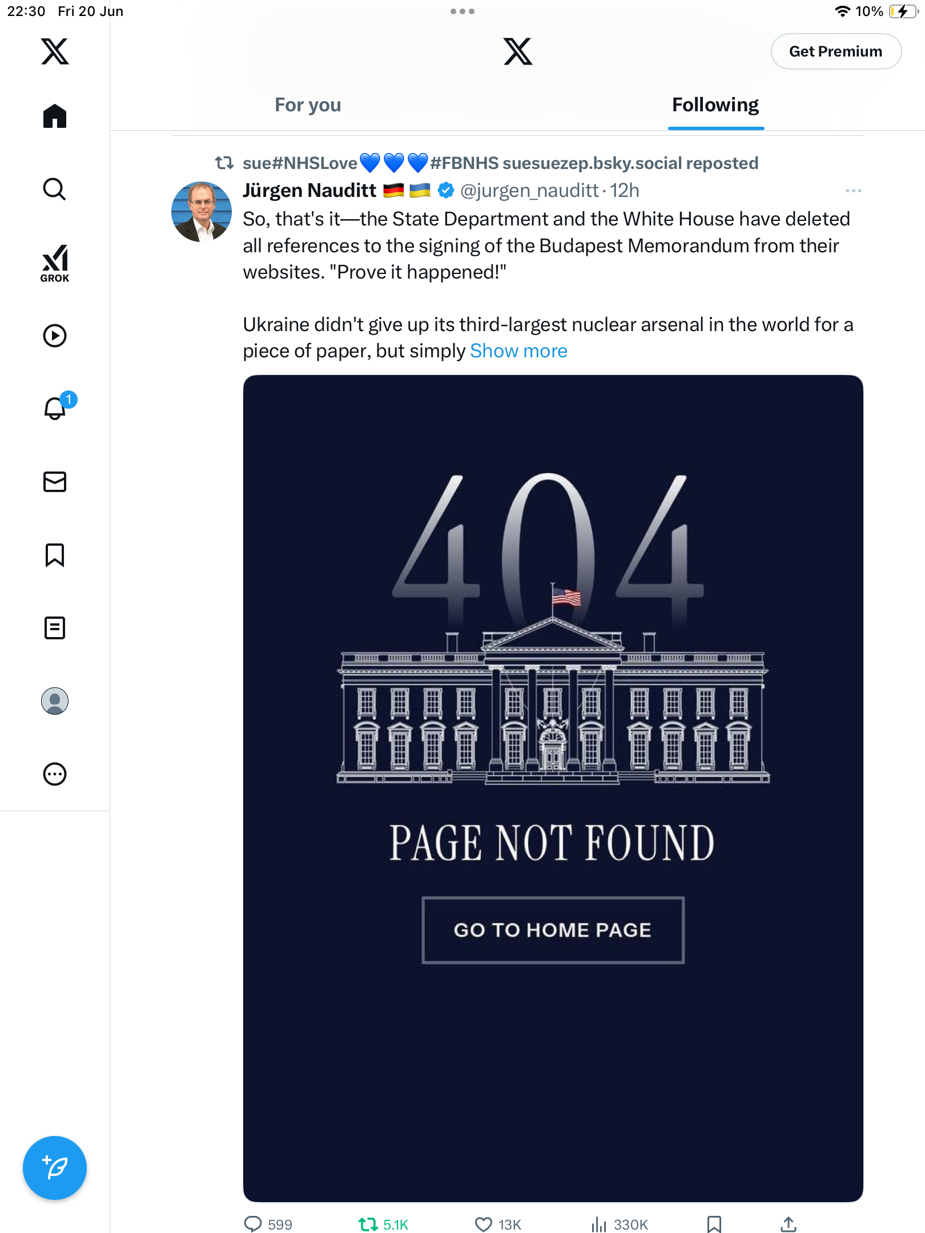Open the Home feed icon in sidebar

point(55,116)
